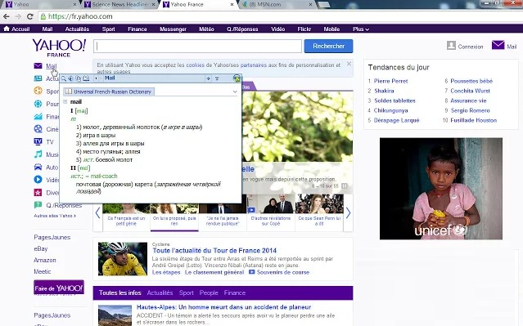The width and height of the screenshot is (523, 326).
Task: Click the browser forward arrow
Action: coord(18,16)
